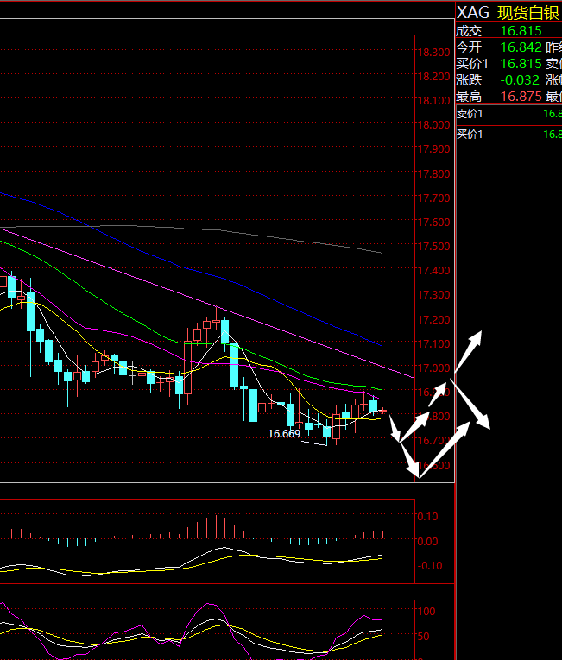Screen dimensions: 562x660
Task: Click the 18.300 price axis label
Action: point(433,53)
